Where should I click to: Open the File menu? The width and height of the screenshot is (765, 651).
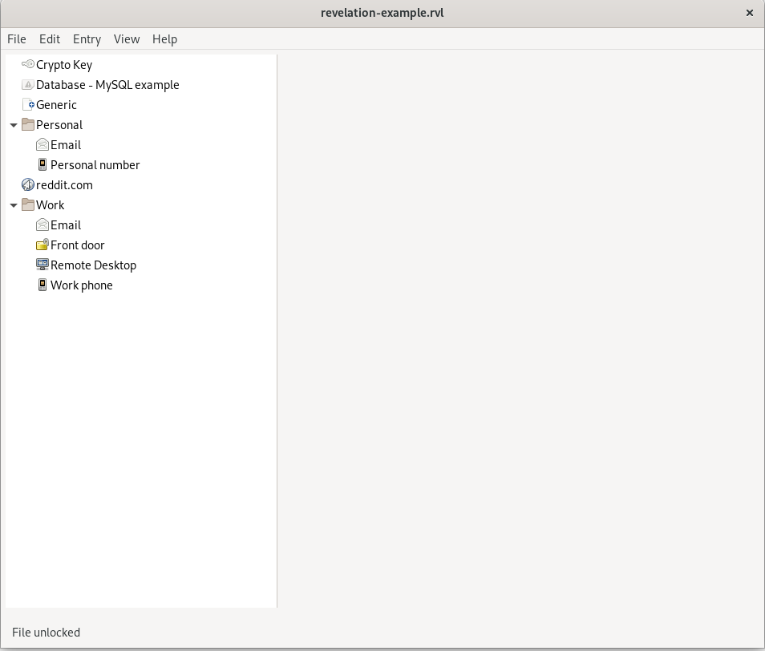point(17,38)
